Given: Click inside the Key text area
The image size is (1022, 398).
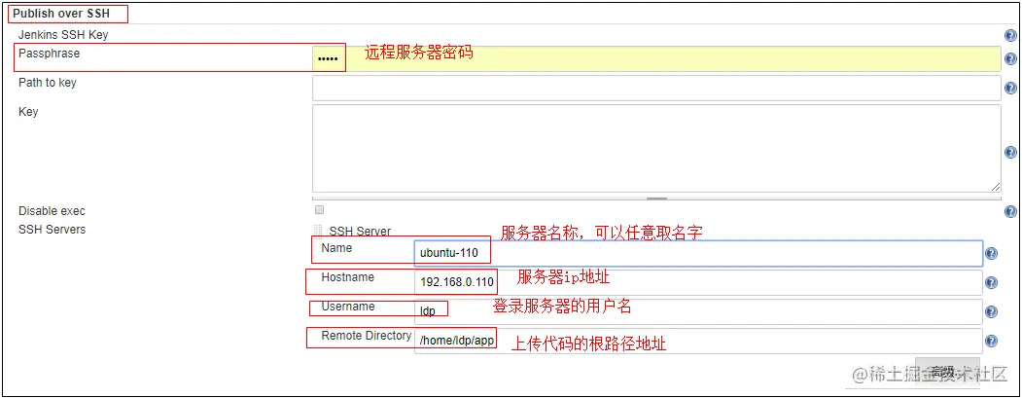Looking at the screenshot, I should 656,149.
